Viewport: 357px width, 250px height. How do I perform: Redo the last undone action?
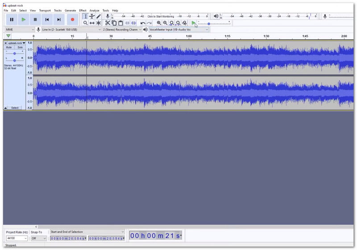pyautogui.click(x=149, y=23)
